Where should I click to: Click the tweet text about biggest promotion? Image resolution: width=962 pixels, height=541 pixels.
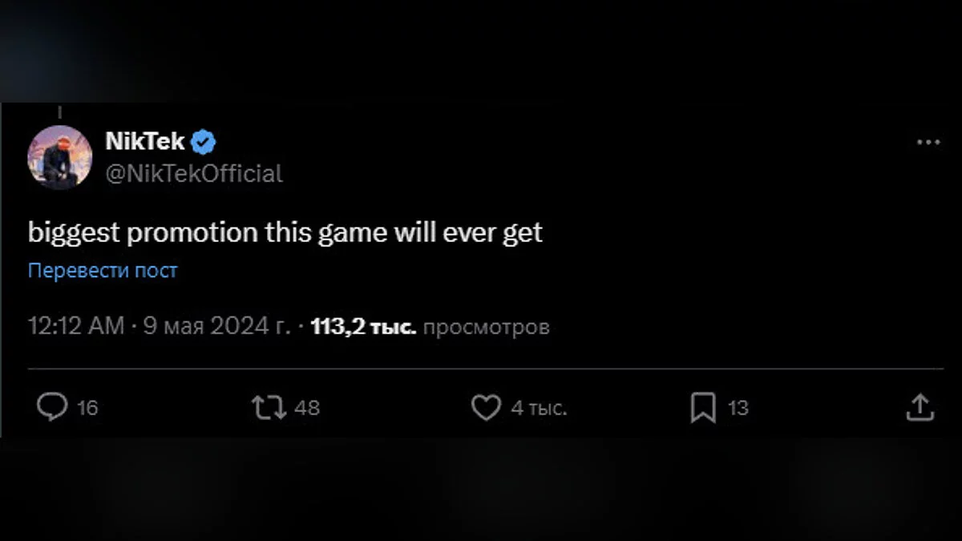(x=285, y=232)
